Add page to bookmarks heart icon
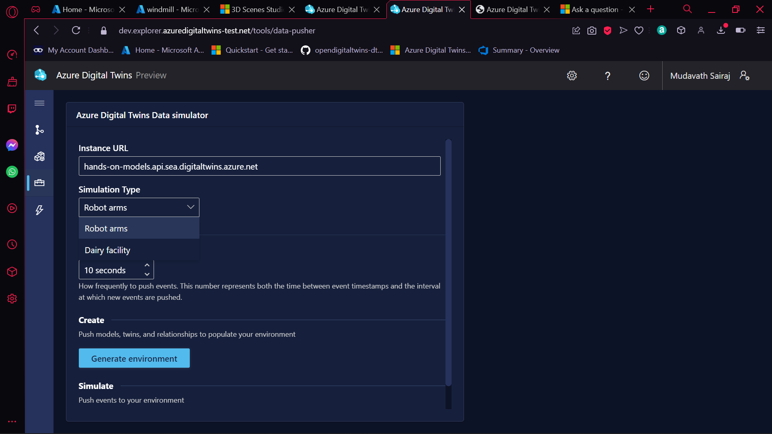772x434 pixels. [639, 31]
